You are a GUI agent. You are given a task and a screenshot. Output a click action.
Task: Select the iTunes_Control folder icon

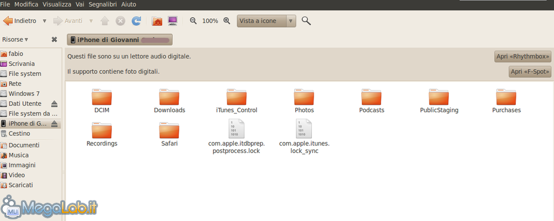[x=237, y=97]
